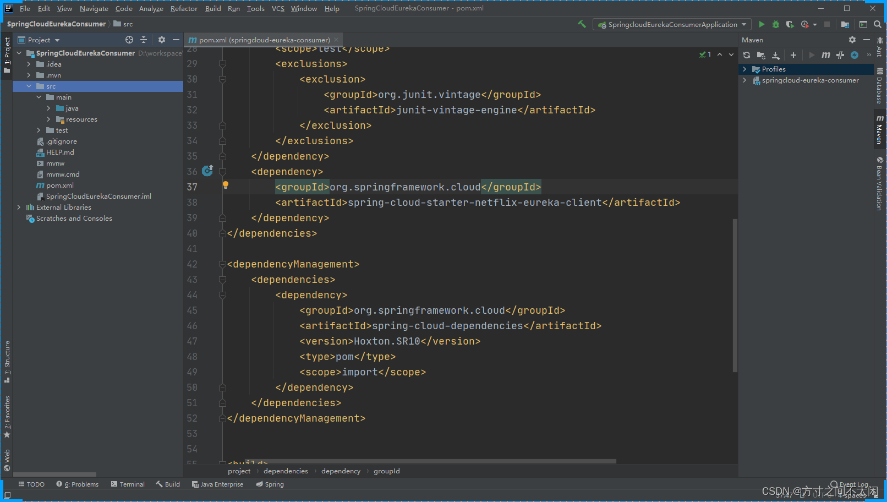The height and width of the screenshot is (502, 887).
Task: Reload all Maven projects icon
Action: (747, 55)
